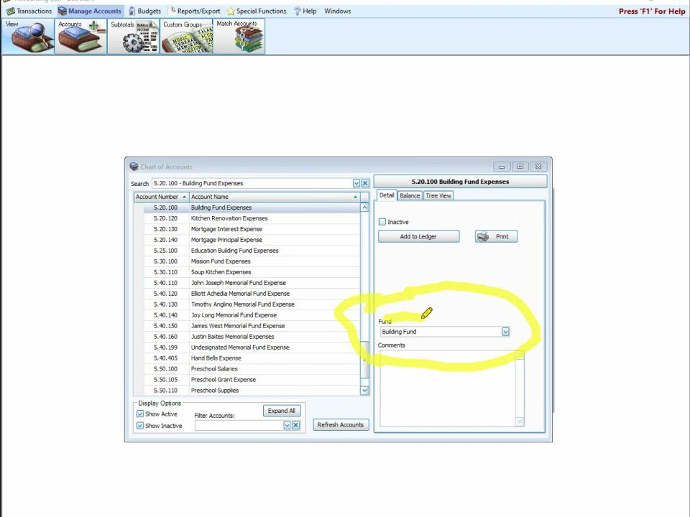This screenshot has height=517, width=690.
Task: Expand the Fund dropdown showing Building Fund
Action: pyautogui.click(x=505, y=332)
